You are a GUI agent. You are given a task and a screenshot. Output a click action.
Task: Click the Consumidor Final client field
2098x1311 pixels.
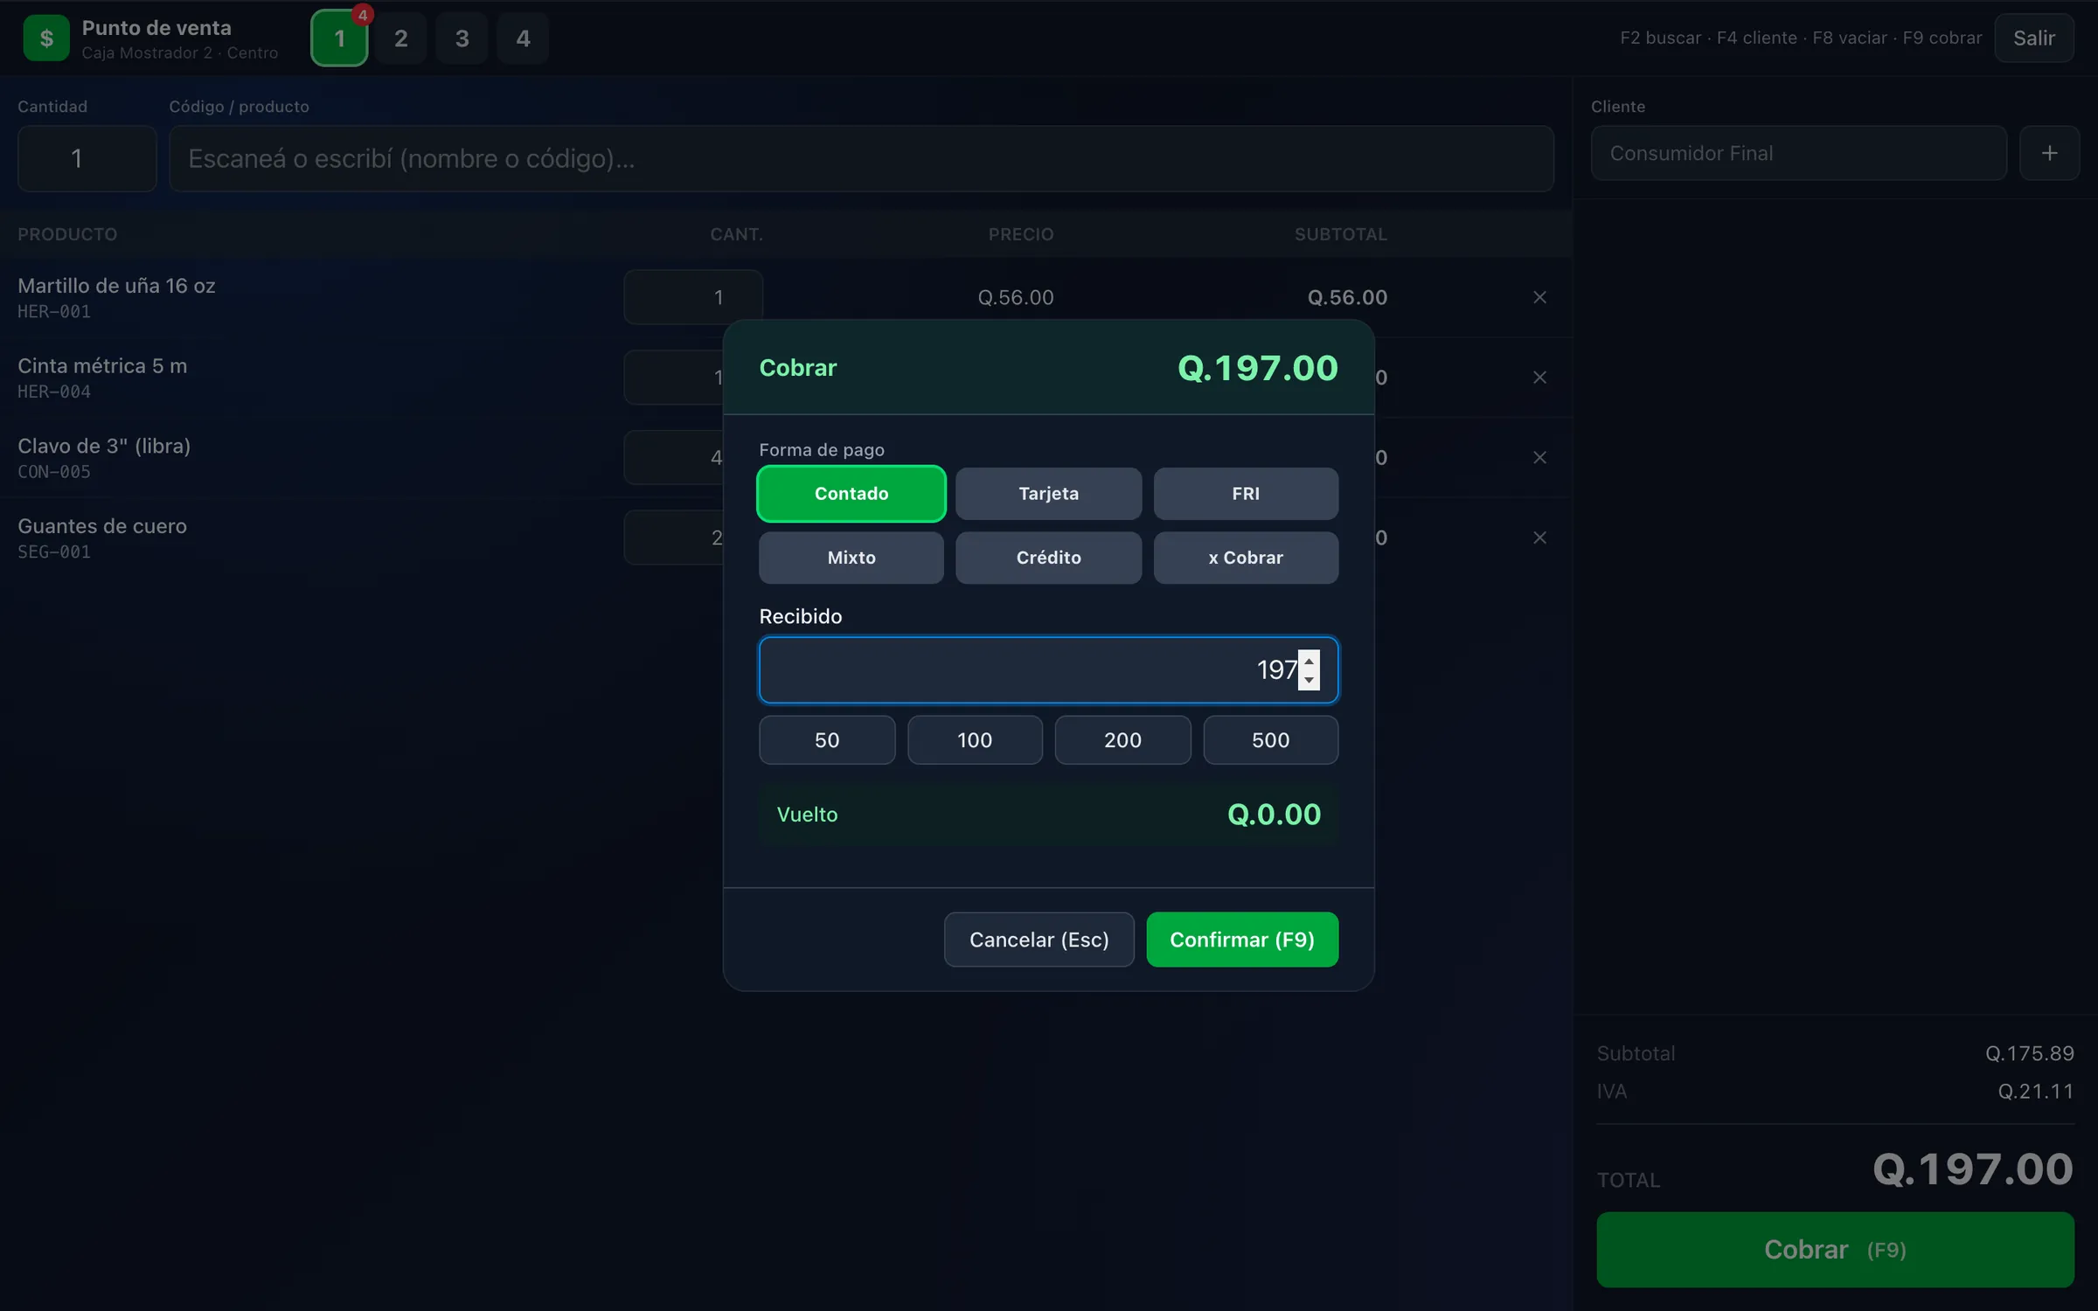pyautogui.click(x=1798, y=153)
